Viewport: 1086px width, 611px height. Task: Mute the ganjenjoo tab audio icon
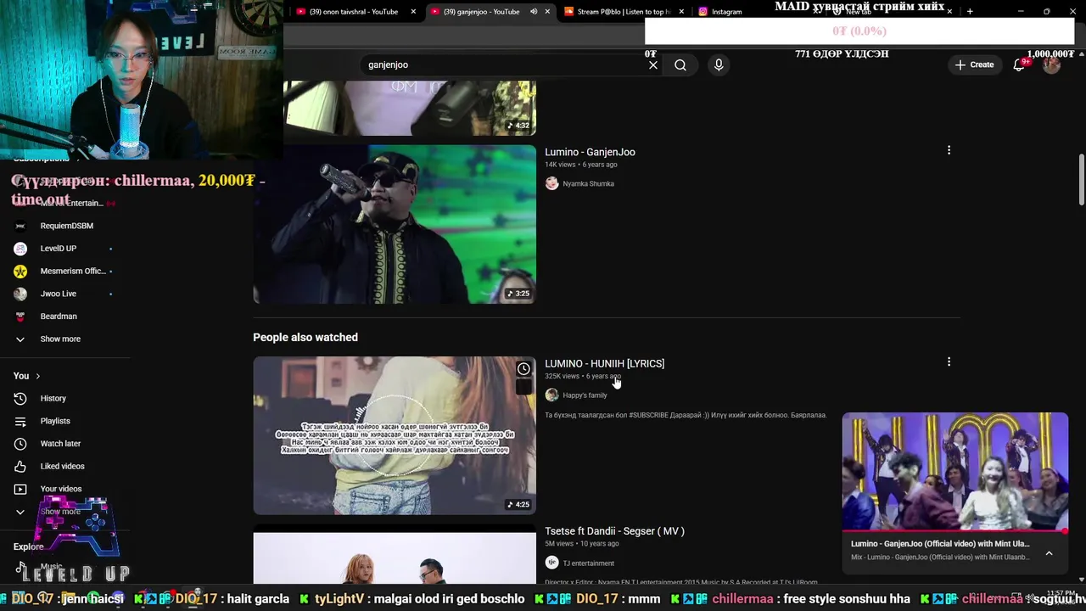[534, 12]
